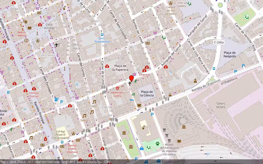Select the parking P icon by Carrer dels Escolapis
The height and width of the screenshot is (164, 263).
click(62, 102)
